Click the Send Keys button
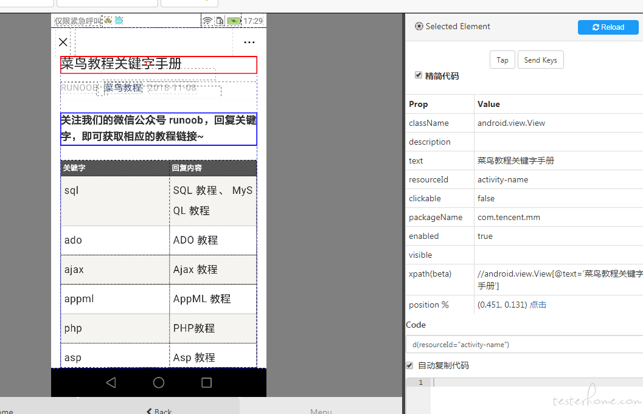This screenshot has height=414, width=643. pos(540,60)
